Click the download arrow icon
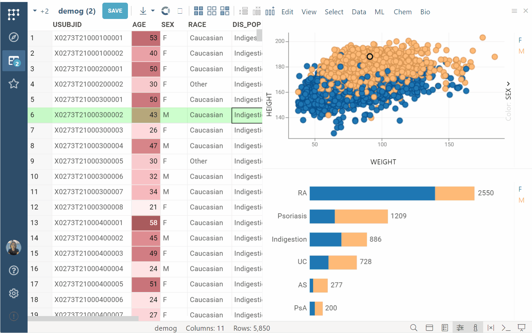This screenshot has width=532, height=333. (x=143, y=11)
